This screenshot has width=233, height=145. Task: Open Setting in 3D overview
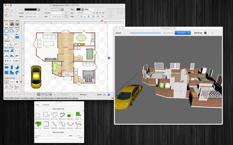click(x=200, y=33)
